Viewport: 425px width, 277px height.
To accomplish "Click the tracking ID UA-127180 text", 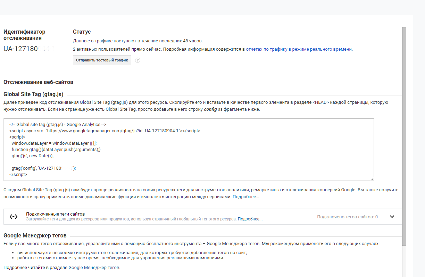I will [21, 49].
